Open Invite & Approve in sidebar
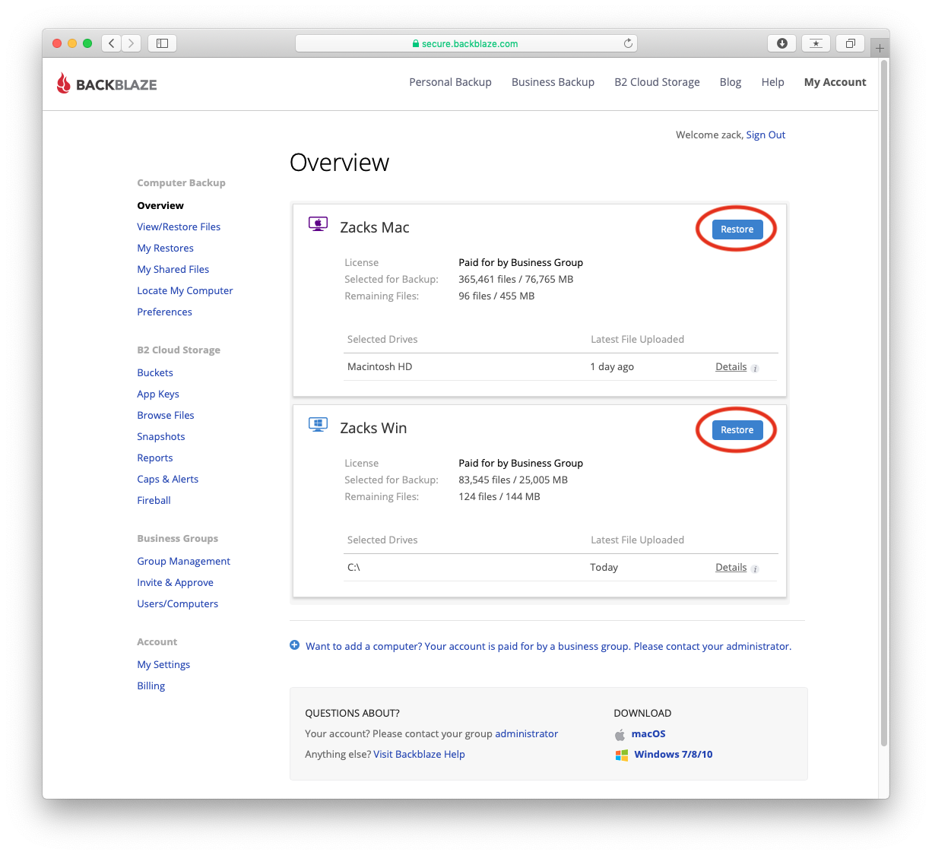 coord(175,582)
